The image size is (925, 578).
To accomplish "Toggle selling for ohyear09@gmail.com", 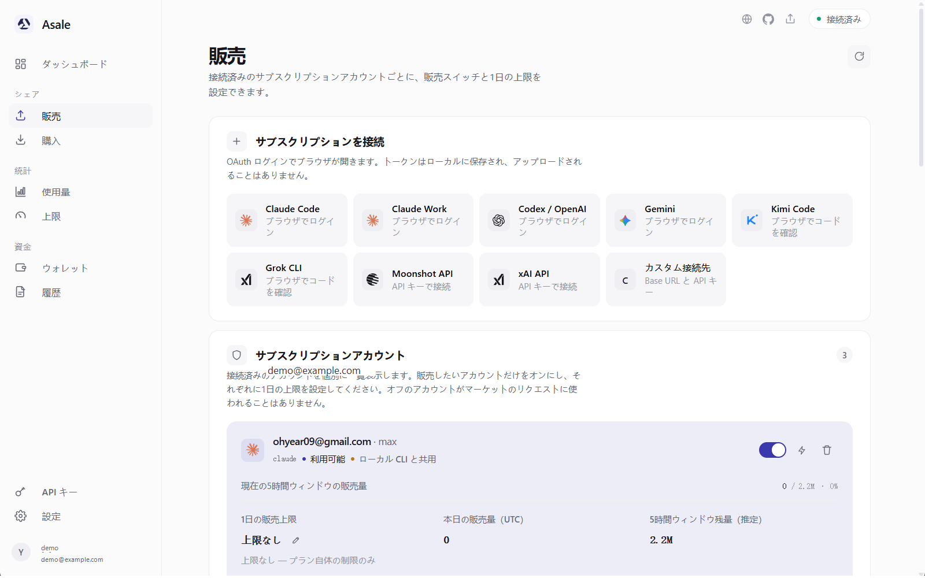I will point(772,450).
